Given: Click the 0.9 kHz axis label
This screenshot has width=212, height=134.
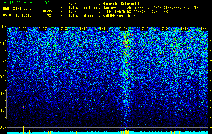Looking at the screenshot, I should click(x=3, y=77).
